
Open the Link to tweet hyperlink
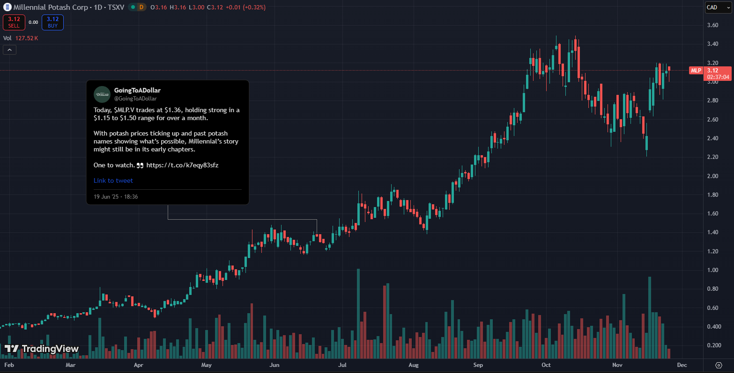click(x=113, y=180)
